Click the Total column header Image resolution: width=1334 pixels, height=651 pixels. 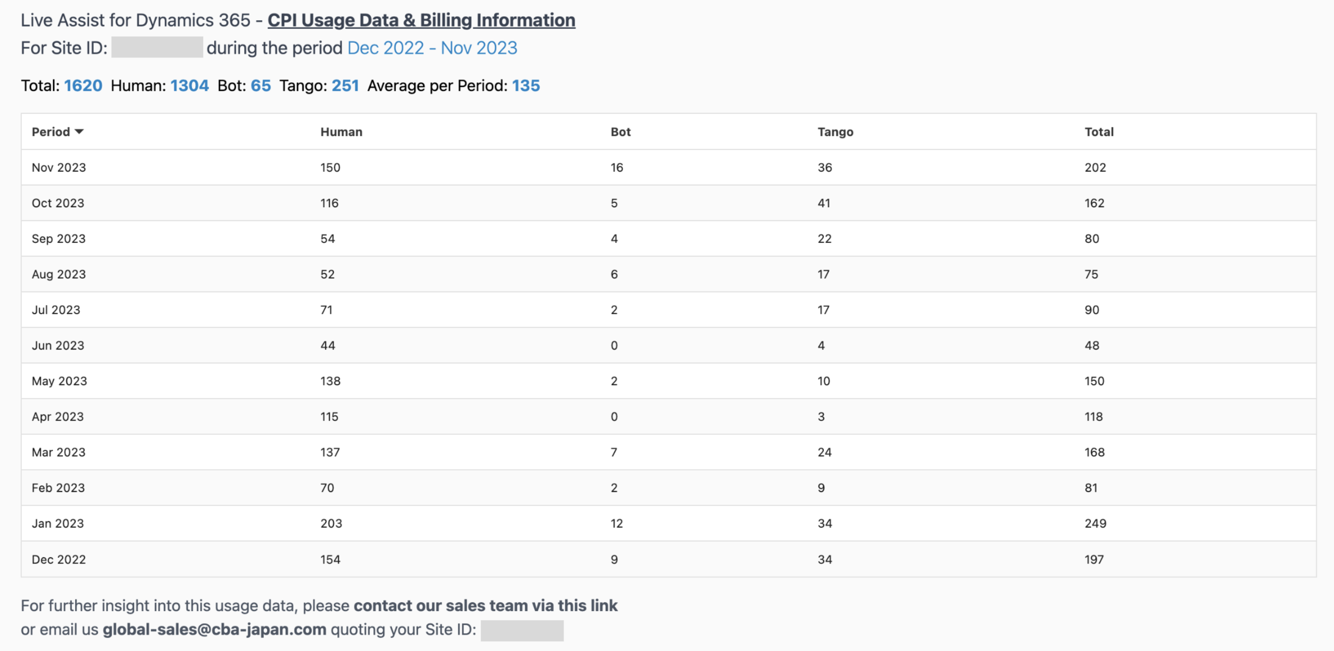[x=1098, y=131]
